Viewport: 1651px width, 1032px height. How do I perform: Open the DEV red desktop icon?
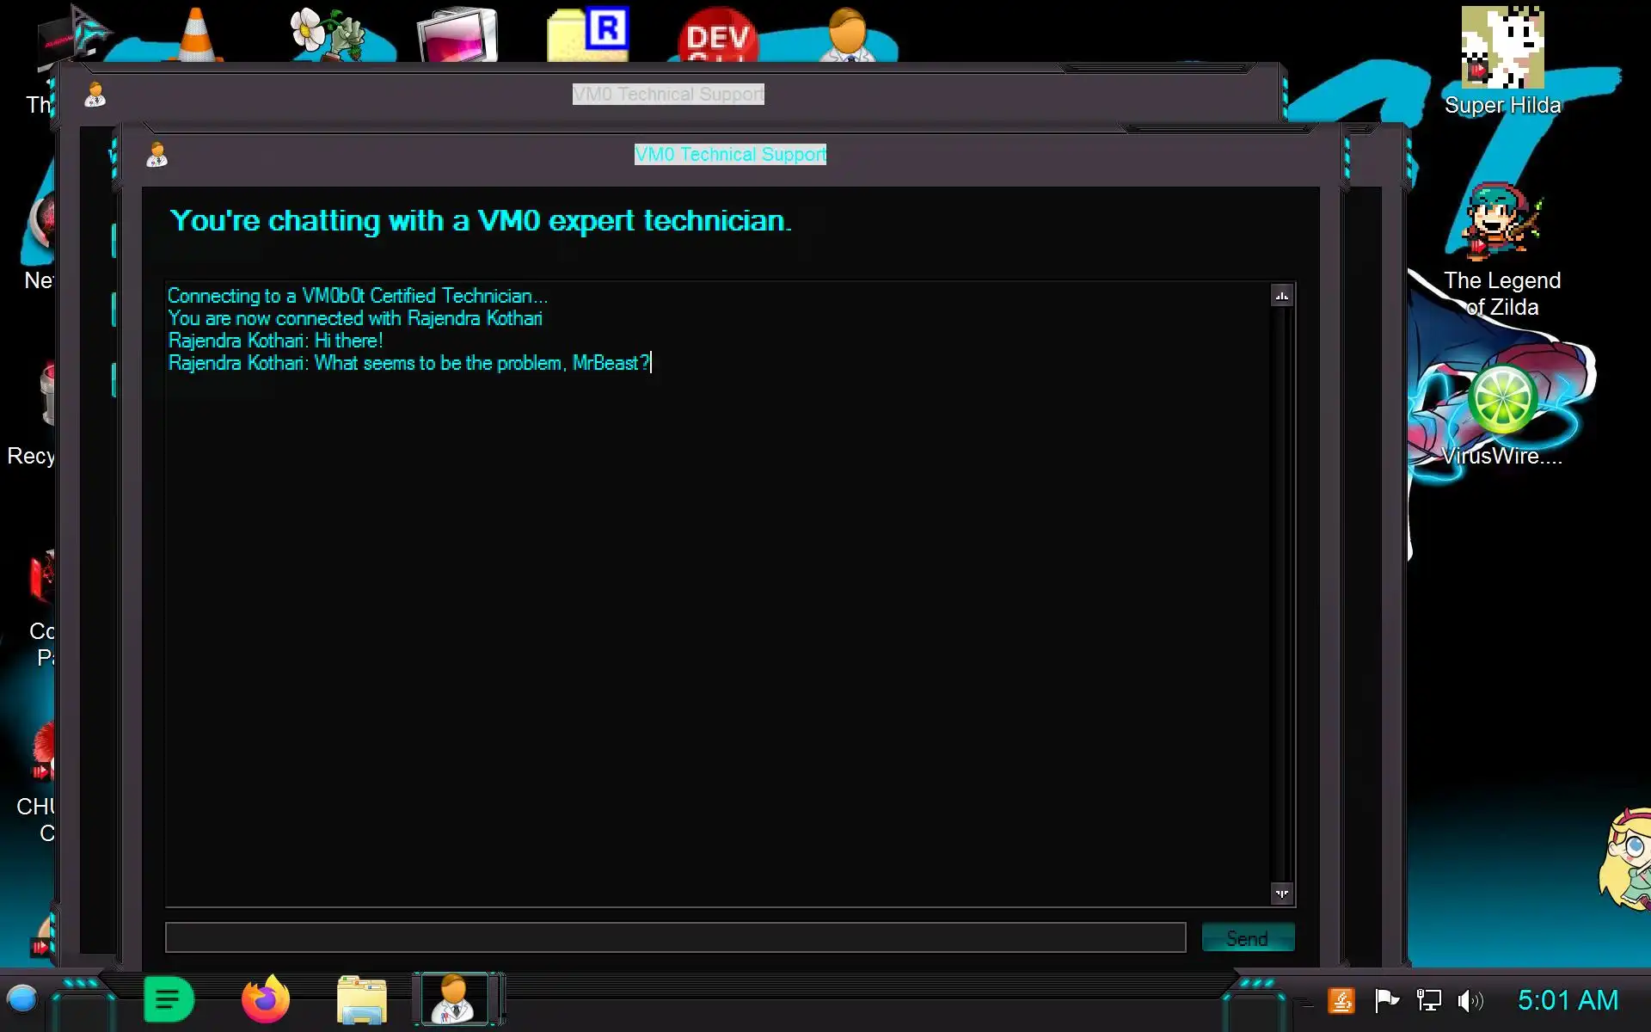click(x=717, y=36)
